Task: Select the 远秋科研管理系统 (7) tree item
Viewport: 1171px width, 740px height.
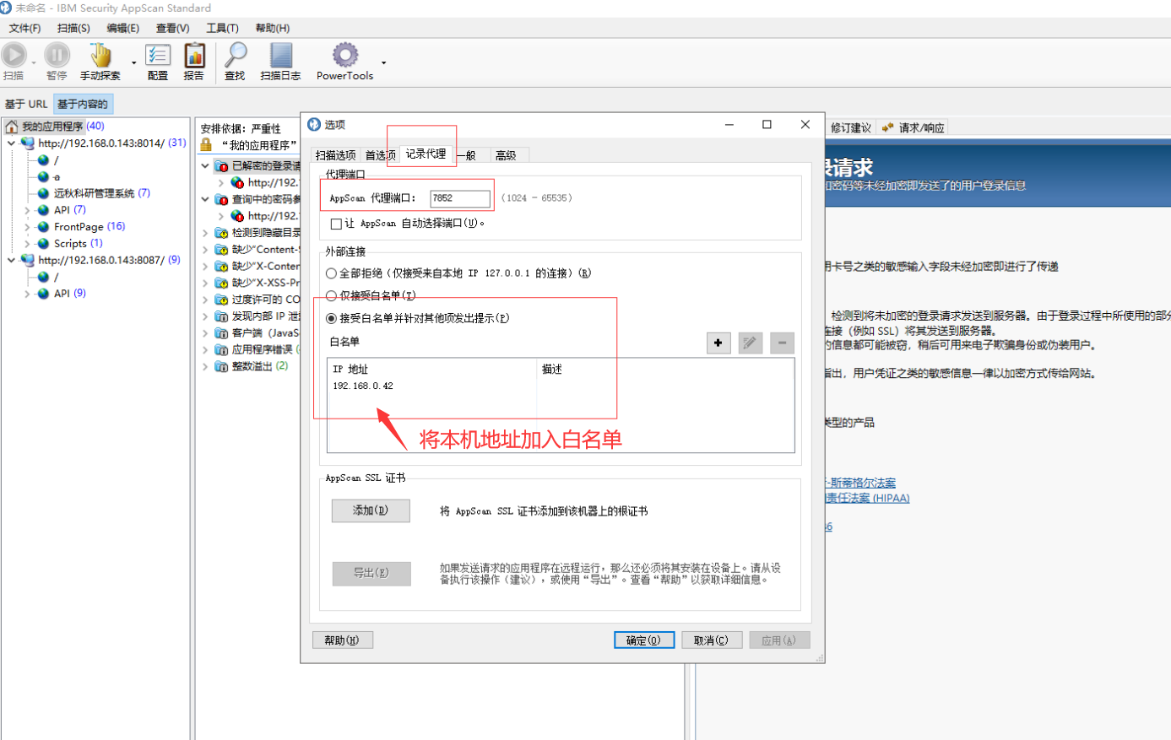Action: [101, 193]
